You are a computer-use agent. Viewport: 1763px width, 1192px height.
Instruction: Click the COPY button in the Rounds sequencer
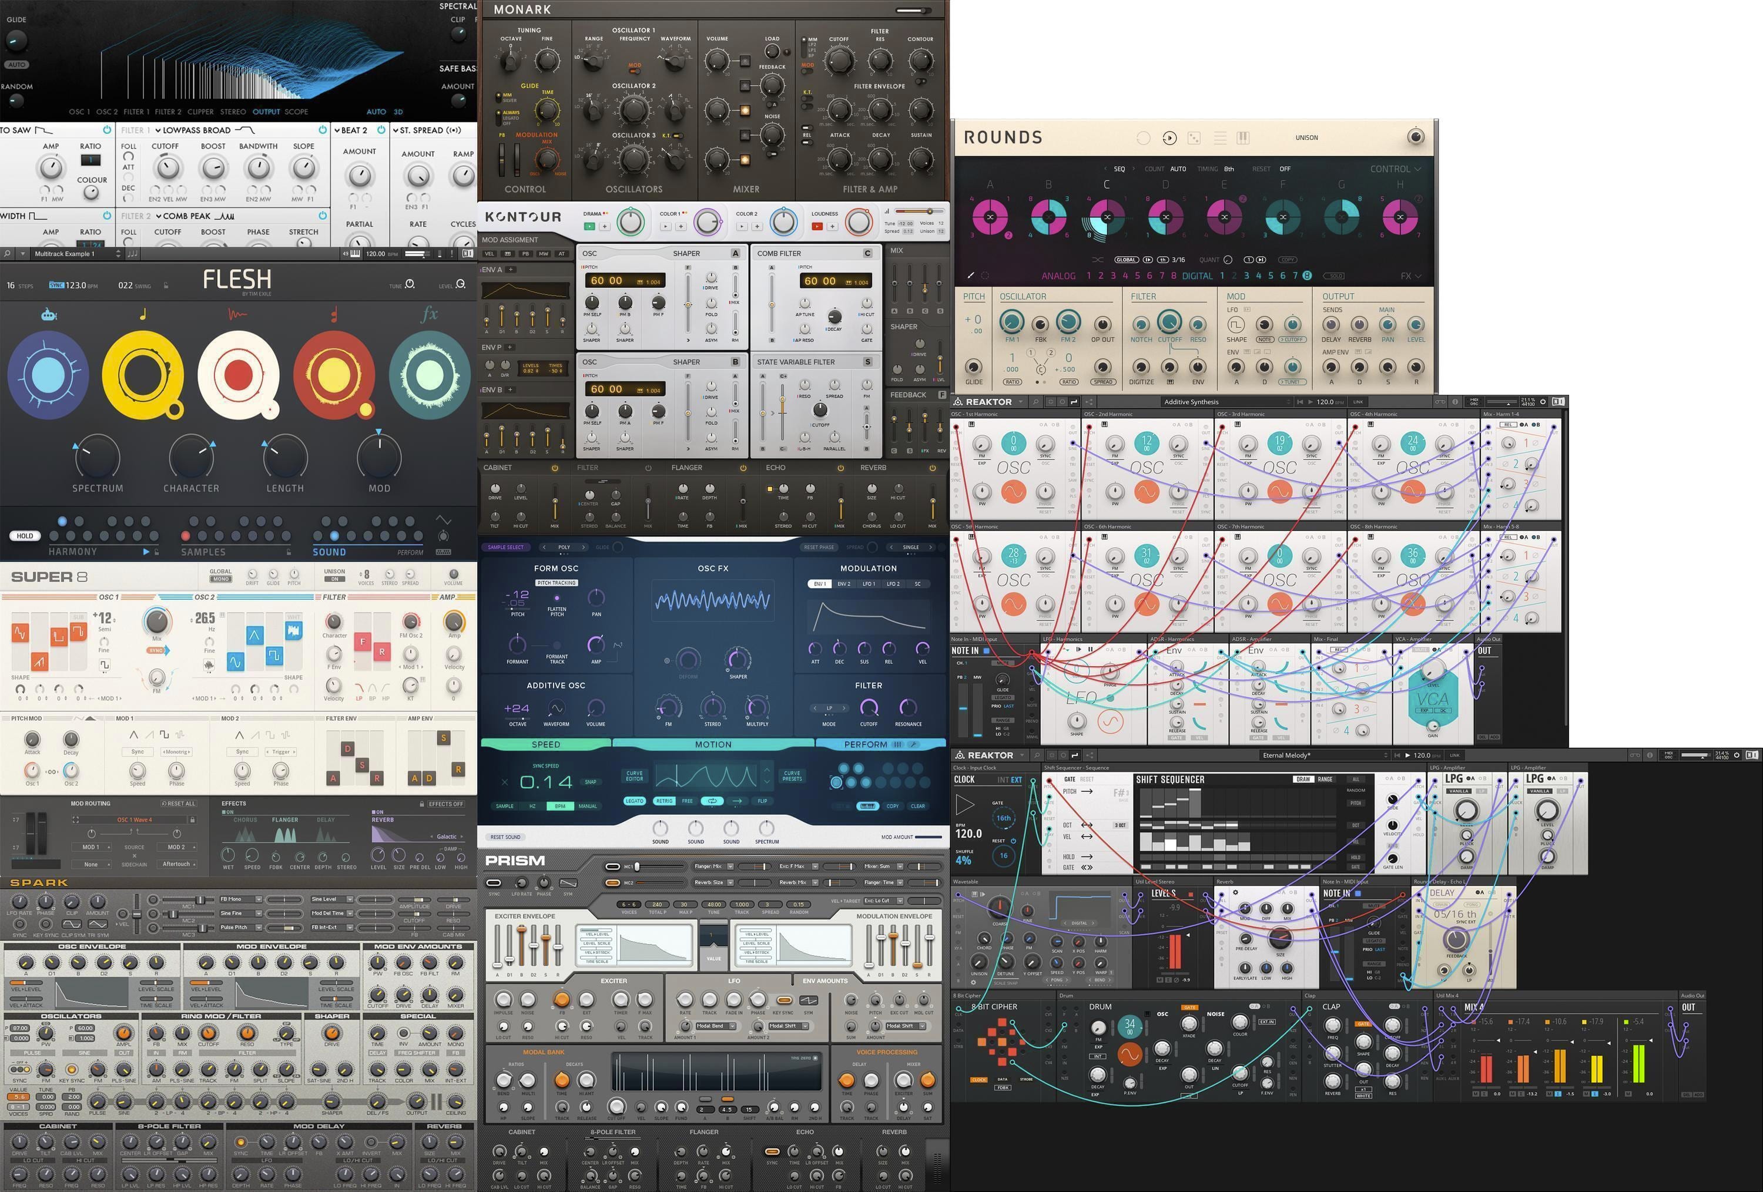(x=1288, y=260)
